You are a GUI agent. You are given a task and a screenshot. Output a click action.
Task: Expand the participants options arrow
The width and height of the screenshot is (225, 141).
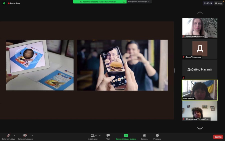100,135
